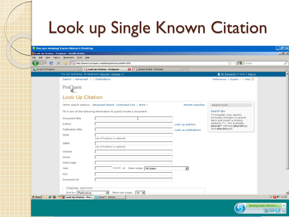Screen dimensions: 289x217
Task: Open the back/forward history dropdown arrow
Action: point(45,63)
